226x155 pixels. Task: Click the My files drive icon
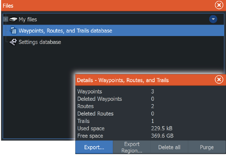point(13,19)
